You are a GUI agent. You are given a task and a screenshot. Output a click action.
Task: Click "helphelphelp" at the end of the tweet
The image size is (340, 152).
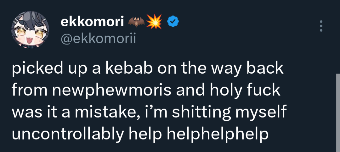[x=217, y=134]
